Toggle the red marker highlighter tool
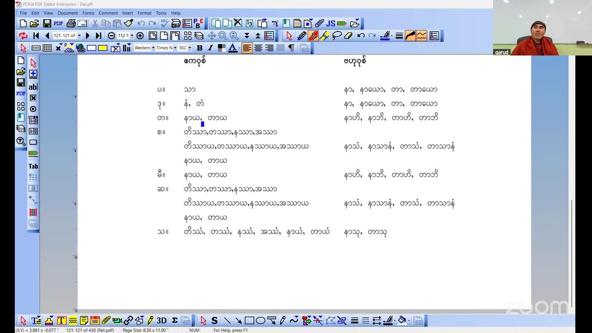The height and width of the screenshot is (333, 592). [x=313, y=36]
